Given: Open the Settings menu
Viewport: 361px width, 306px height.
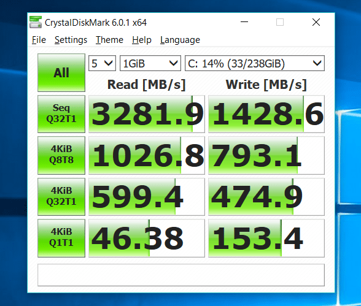Looking at the screenshot, I should pos(71,40).
